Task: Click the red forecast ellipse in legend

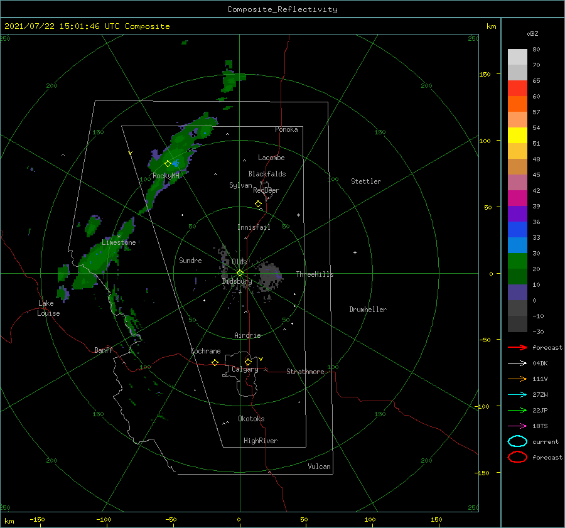Action: coord(517,457)
